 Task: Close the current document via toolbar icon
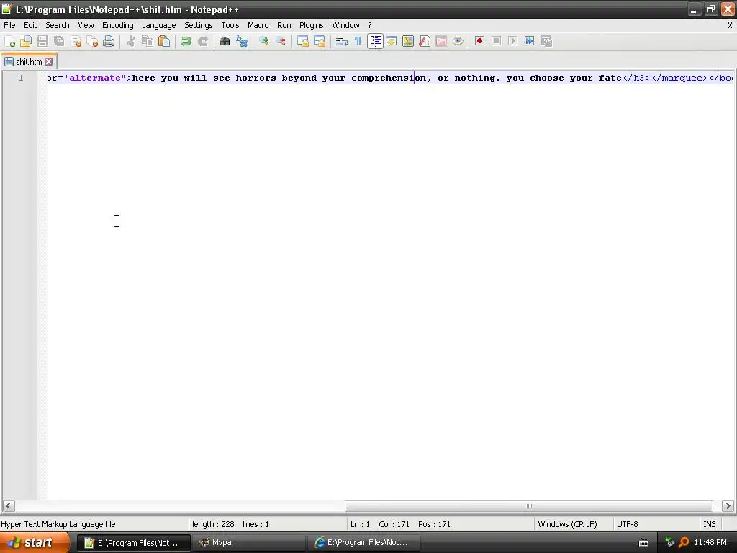pos(76,41)
